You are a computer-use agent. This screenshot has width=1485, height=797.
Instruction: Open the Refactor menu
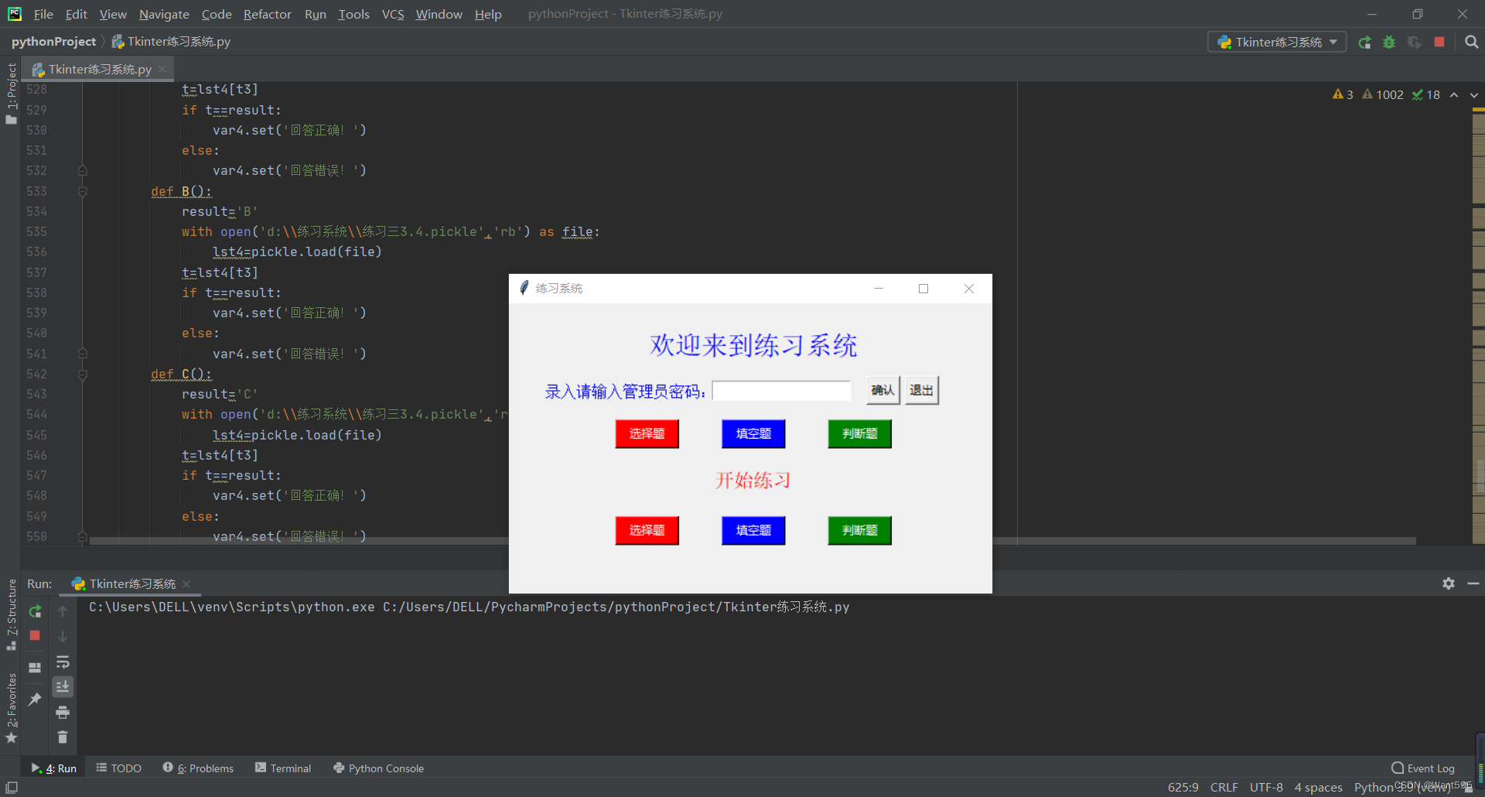click(x=267, y=14)
